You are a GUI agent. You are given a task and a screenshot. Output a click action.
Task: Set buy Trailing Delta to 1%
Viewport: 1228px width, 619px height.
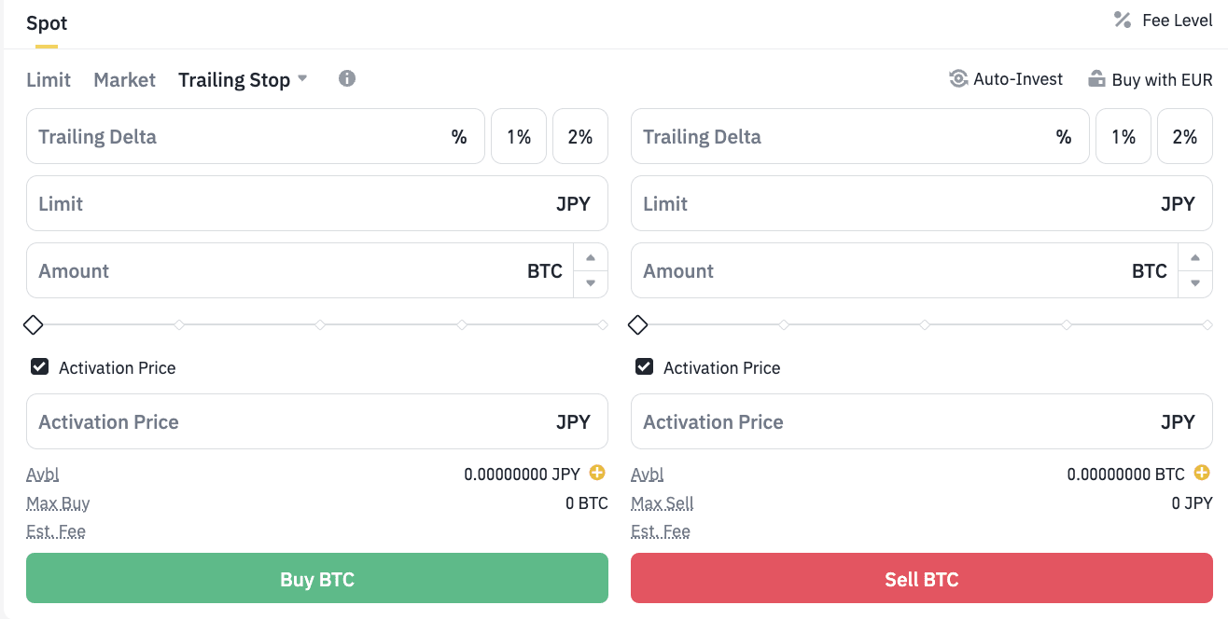click(519, 137)
